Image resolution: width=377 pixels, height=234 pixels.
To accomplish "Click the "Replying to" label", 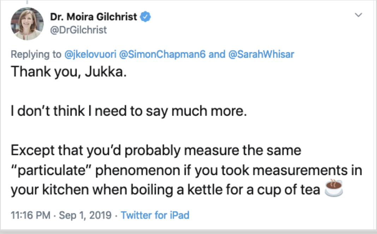I will coord(36,54).
